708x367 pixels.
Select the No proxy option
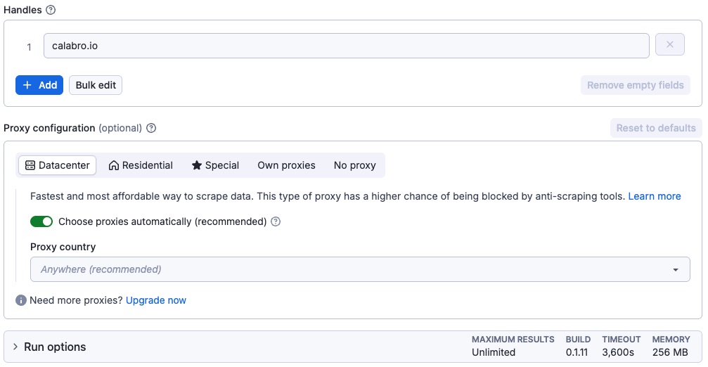click(354, 165)
